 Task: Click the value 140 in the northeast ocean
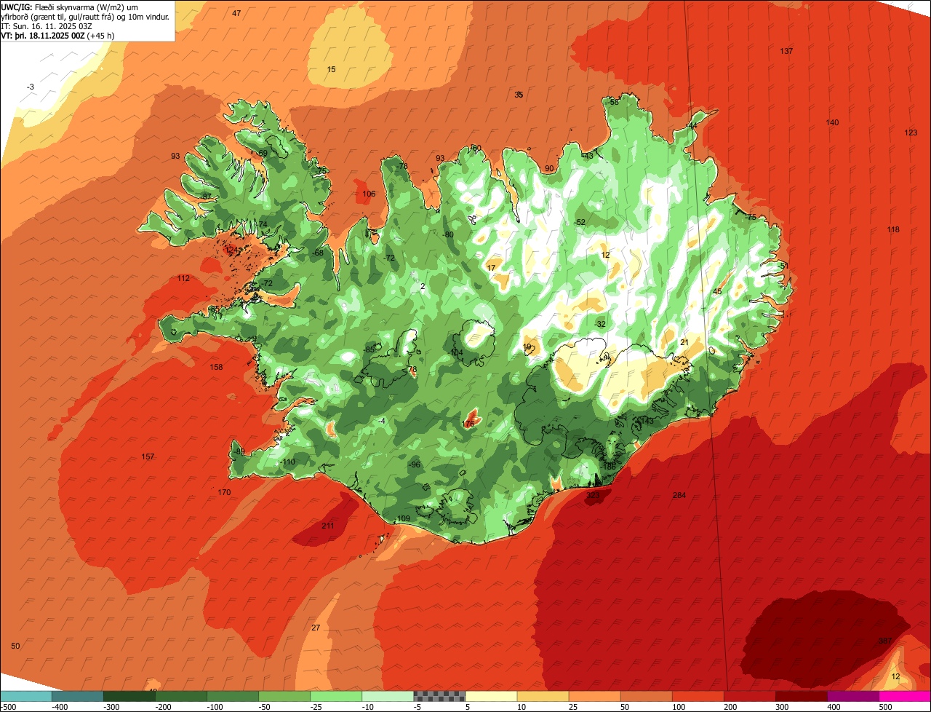832,122
